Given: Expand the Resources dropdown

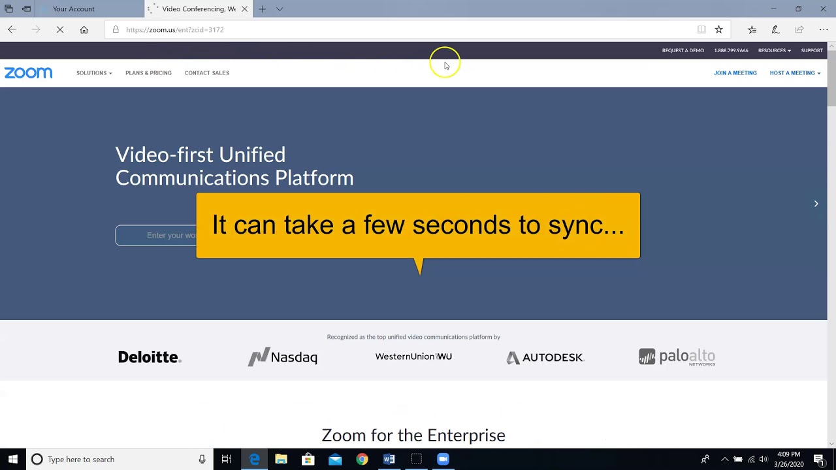Looking at the screenshot, I should point(774,50).
